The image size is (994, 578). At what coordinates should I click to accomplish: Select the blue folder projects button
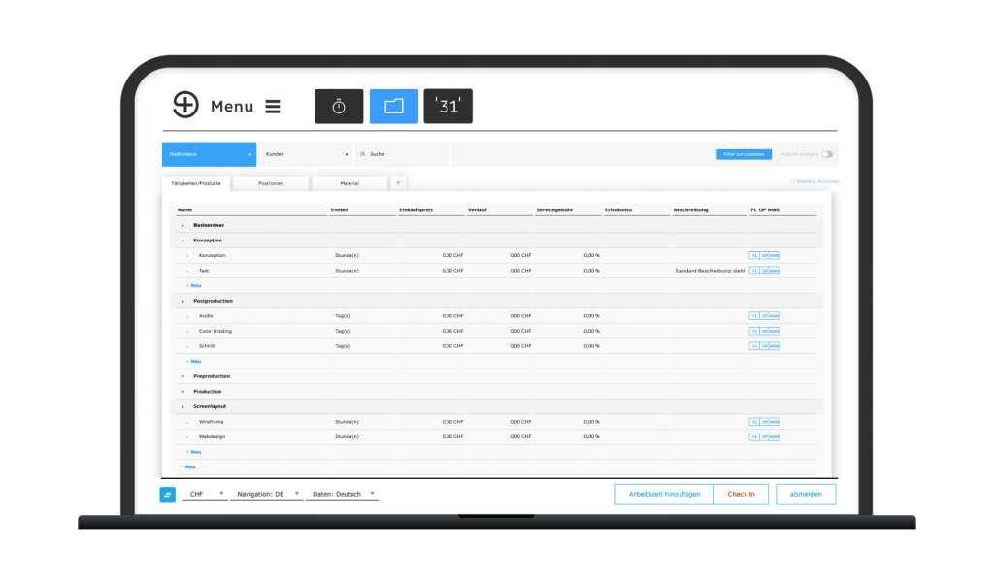(x=394, y=107)
